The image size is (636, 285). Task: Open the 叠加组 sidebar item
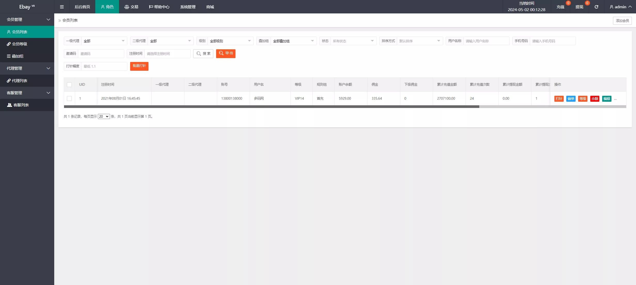27,56
